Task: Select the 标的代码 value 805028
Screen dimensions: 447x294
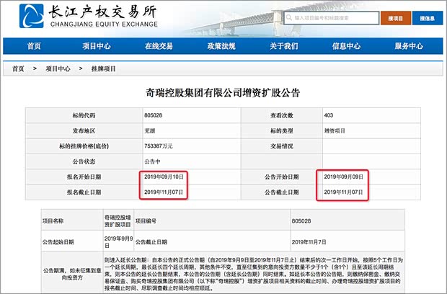Action: [154, 115]
